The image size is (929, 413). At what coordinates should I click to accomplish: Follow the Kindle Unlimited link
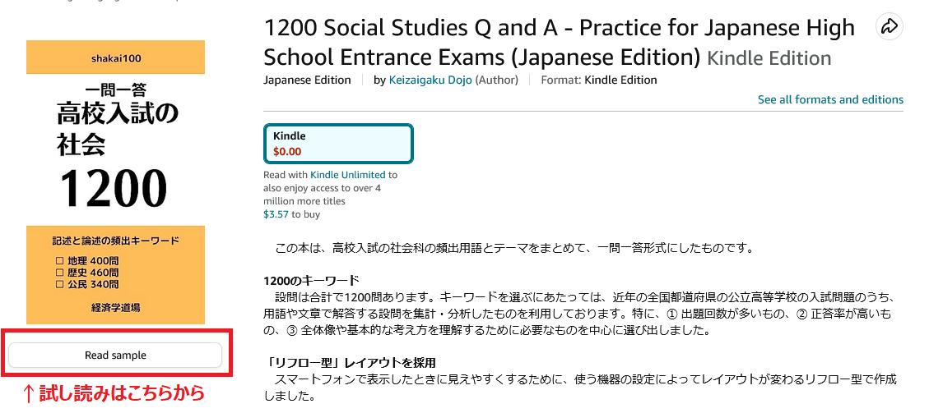348,175
